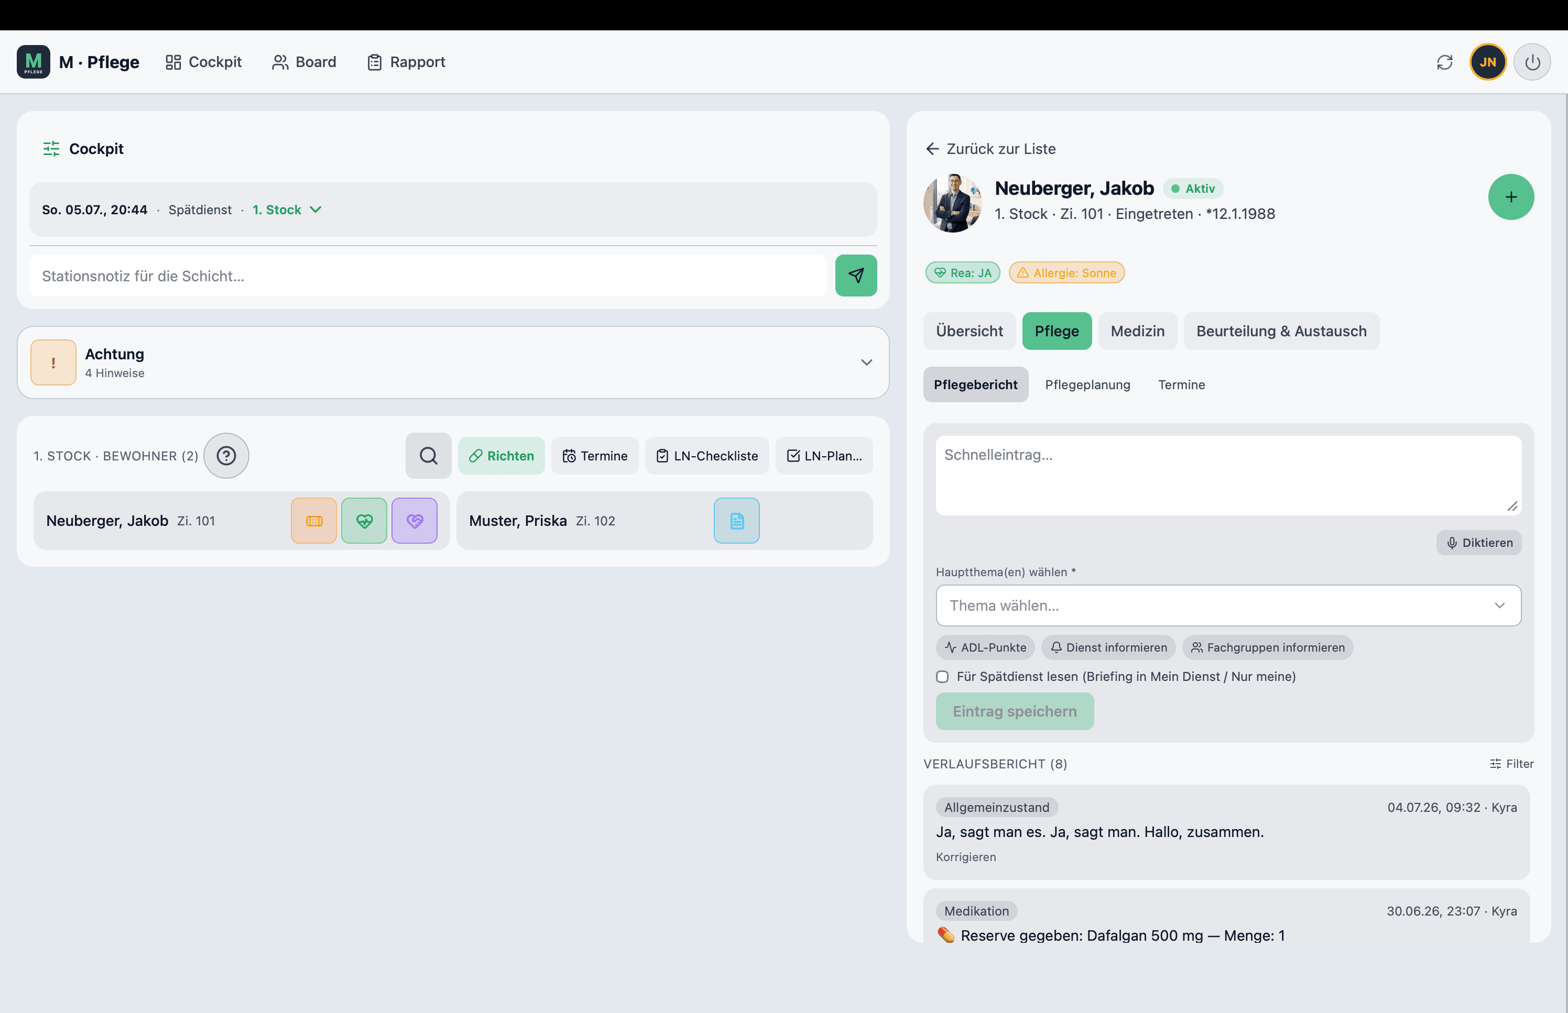Open the Termine toolbar button
Screen dimensions: 1568x1013
coord(595,456)
